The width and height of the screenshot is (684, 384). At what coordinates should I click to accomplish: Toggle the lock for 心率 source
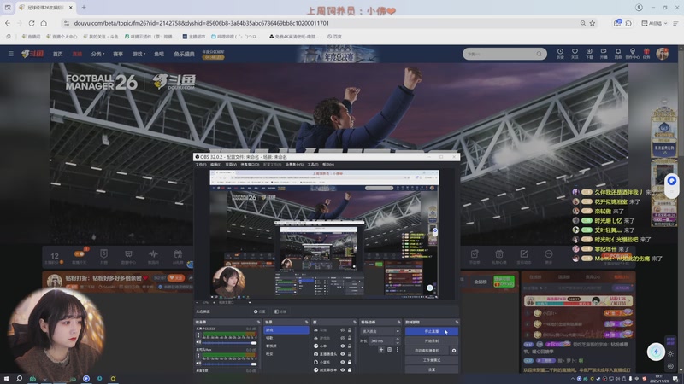tap(350, 346)
